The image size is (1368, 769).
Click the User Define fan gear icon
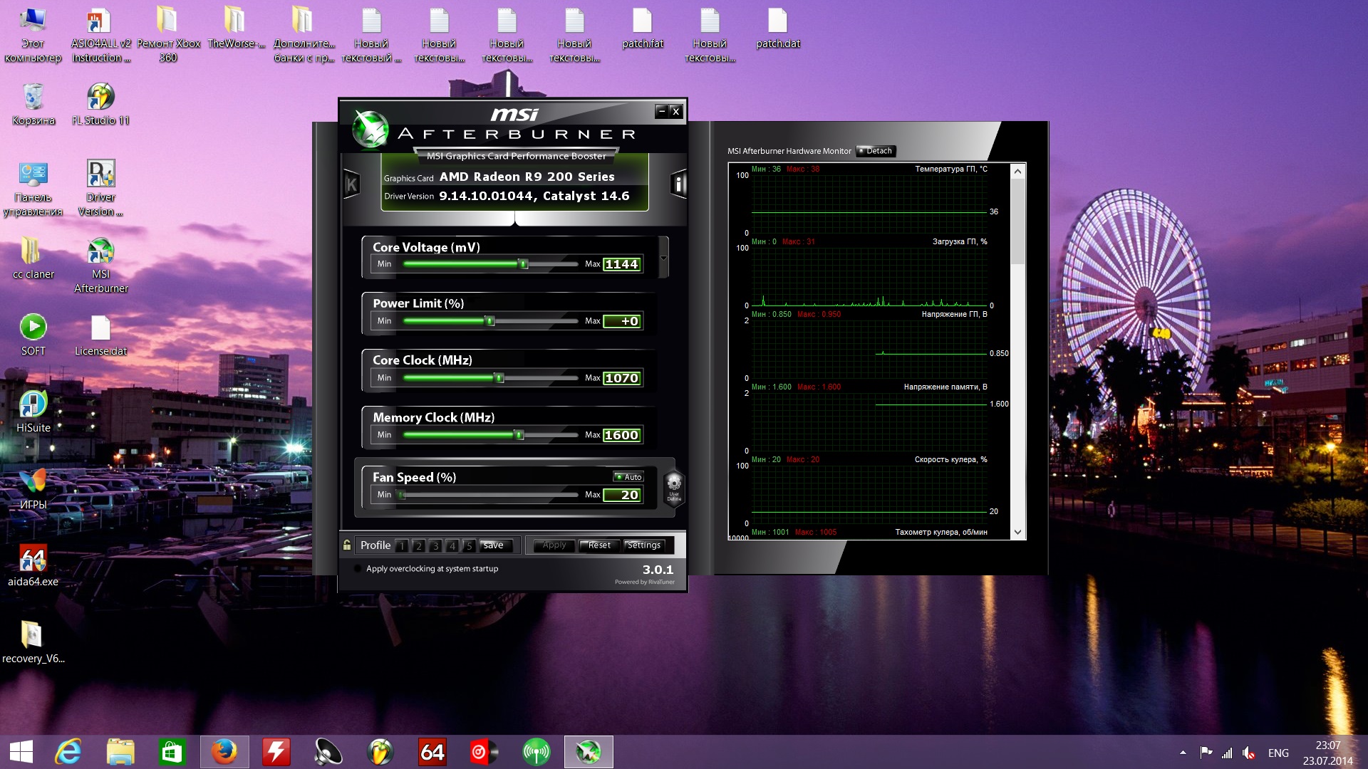673,487
